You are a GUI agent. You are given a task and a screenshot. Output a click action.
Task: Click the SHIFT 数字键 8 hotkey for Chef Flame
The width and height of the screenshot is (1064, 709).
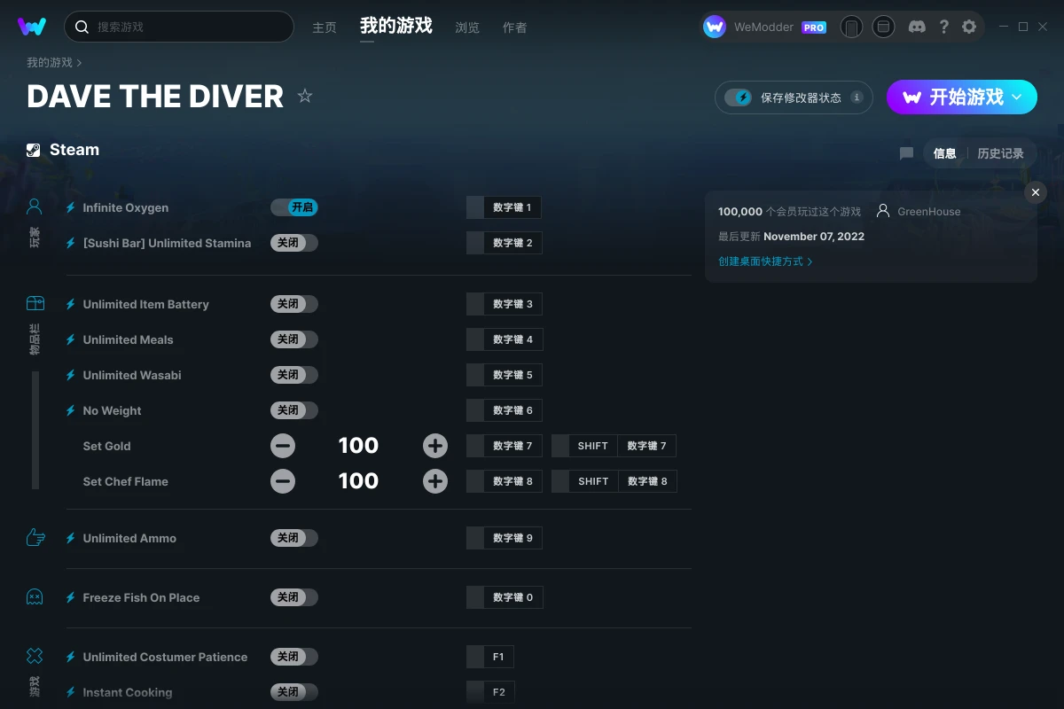pyautogui.click(x=614, y=481)
